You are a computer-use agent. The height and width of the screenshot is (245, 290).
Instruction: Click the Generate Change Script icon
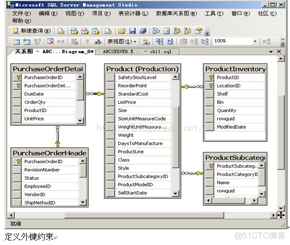74,42
